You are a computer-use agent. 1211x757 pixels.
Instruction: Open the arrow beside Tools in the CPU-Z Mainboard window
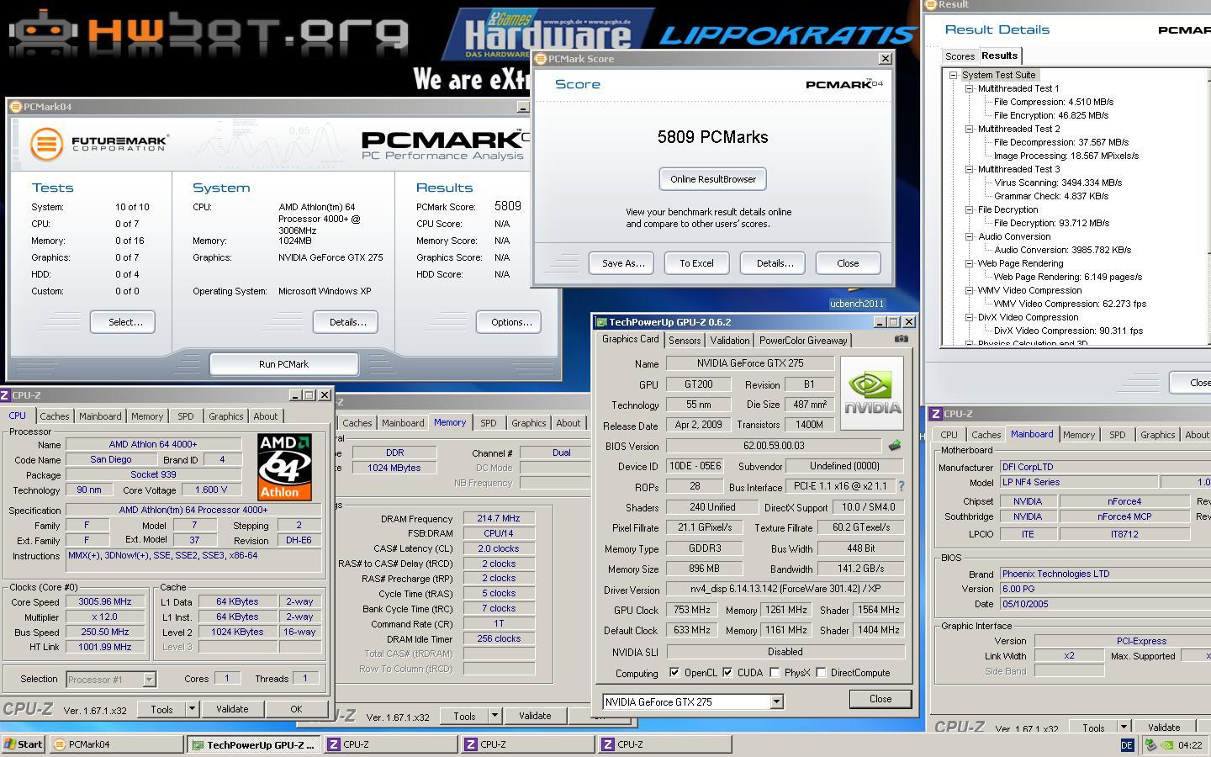click(1124, 728)
